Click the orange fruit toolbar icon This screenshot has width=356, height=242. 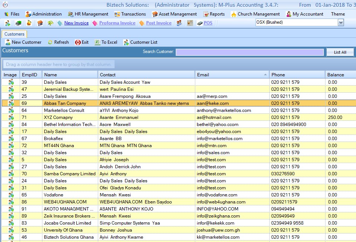click(29, 23)
